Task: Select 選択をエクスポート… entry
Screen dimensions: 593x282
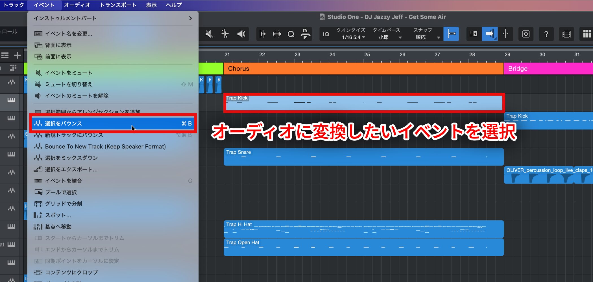Action: click(113, 169)
